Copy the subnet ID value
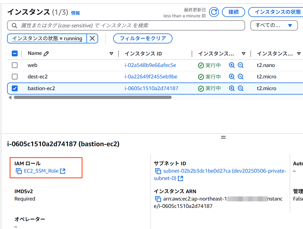303x229 pixels. coord(158,171)
